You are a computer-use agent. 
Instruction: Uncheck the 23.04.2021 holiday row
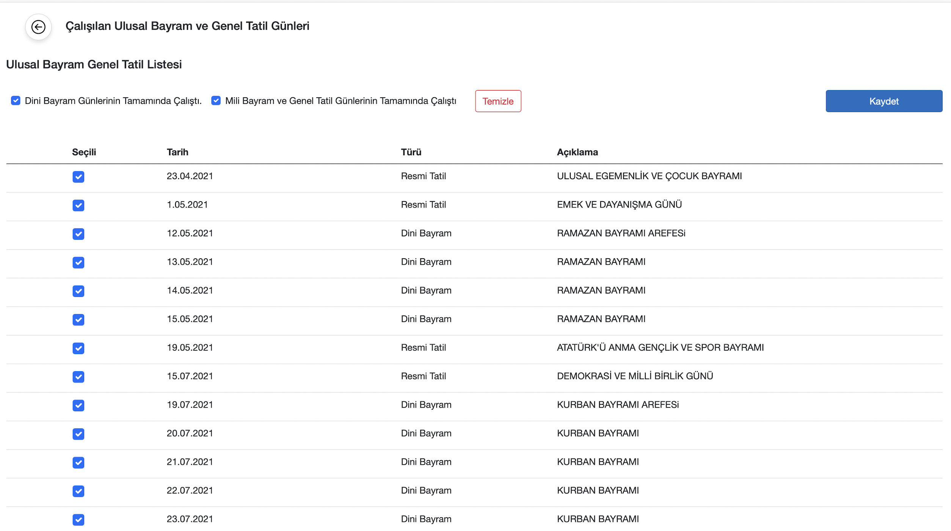pos(78,177)
